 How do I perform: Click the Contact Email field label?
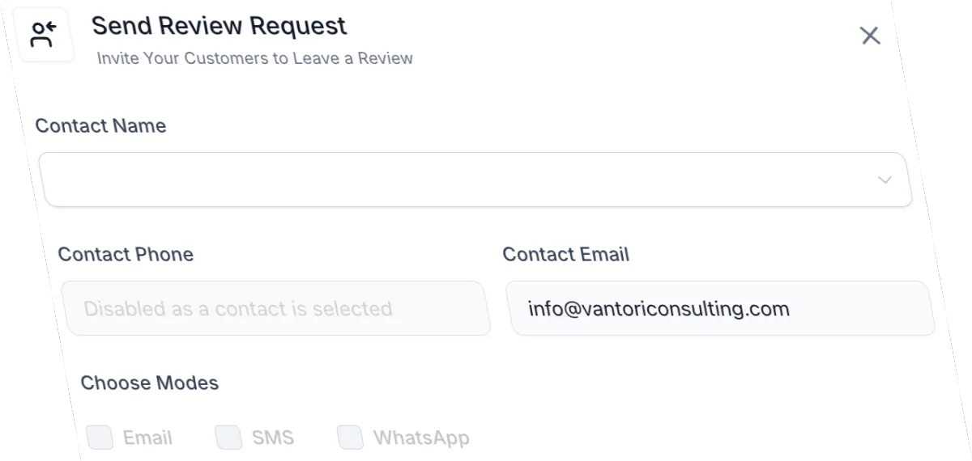(x=566, y=254)
